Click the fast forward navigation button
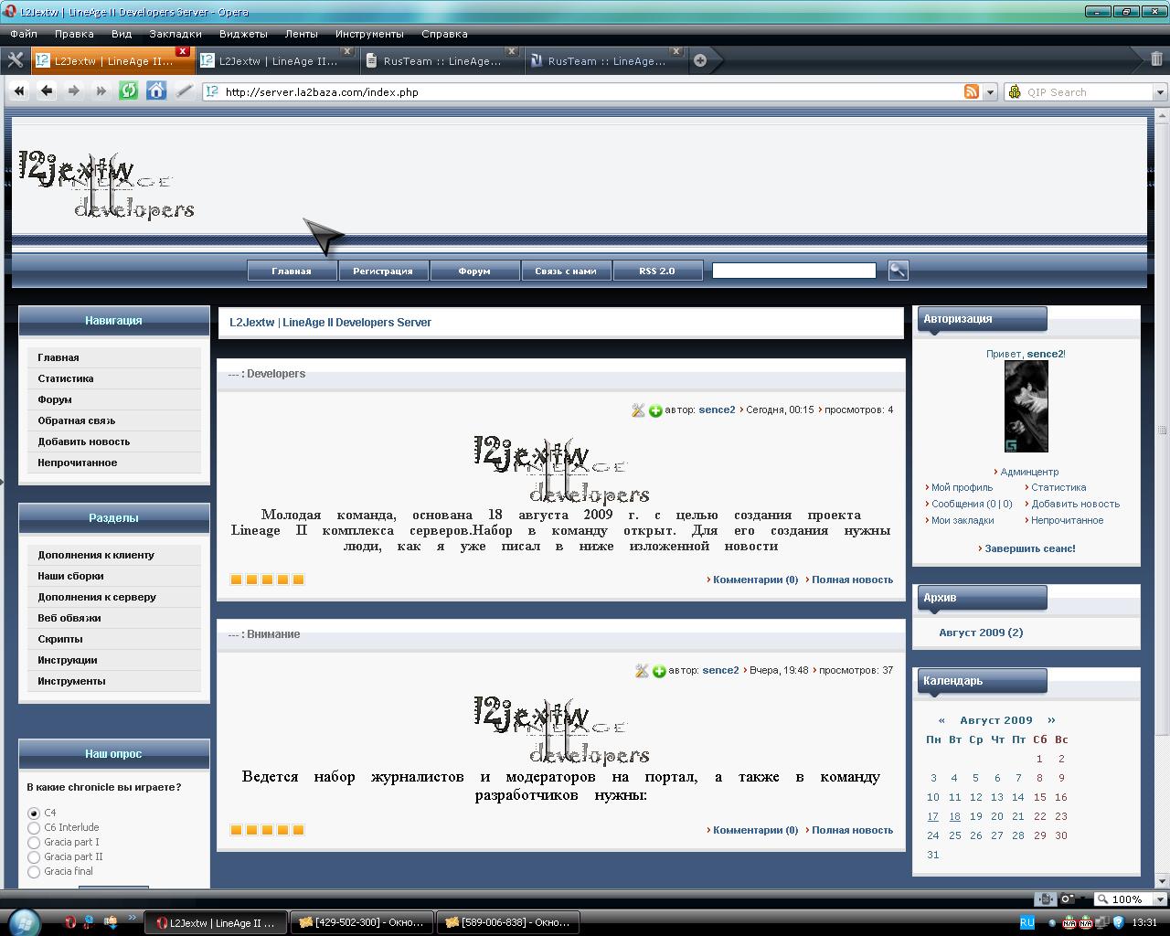This screenshot has height=936, width=1170. [x=101, y=91]
